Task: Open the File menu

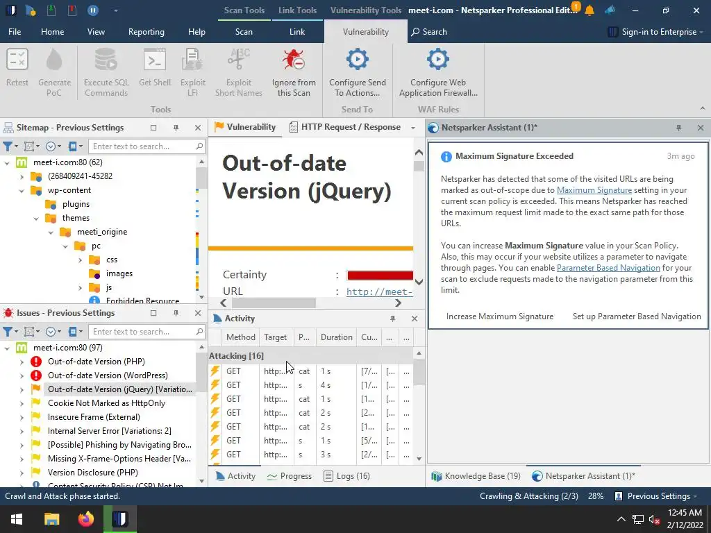Action: [15, 32]
